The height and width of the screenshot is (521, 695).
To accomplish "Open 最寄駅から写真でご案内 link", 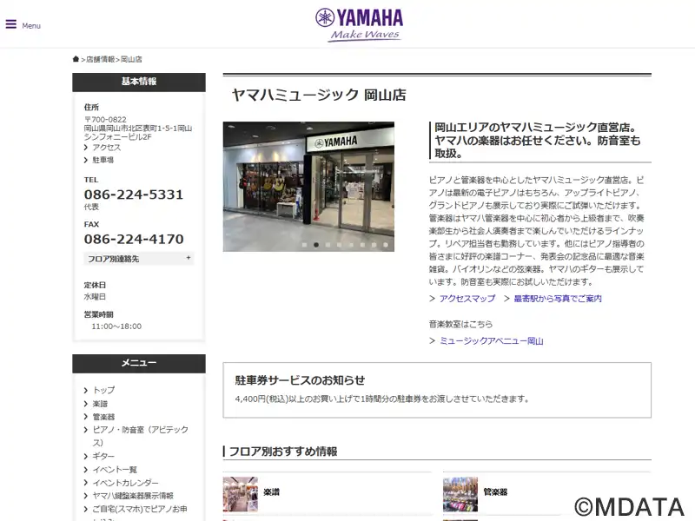I will [557, 299].
